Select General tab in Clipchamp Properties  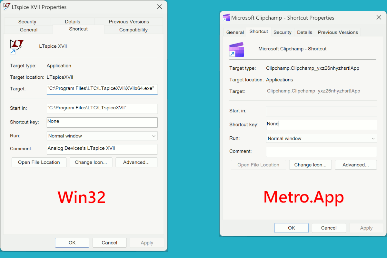point(235,32)
